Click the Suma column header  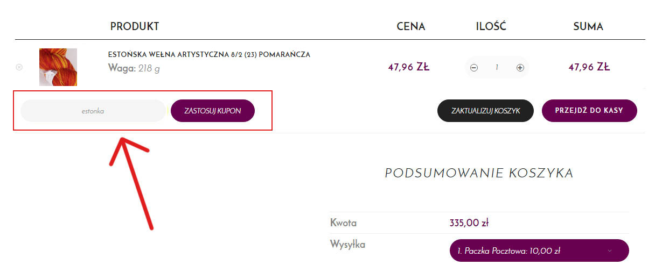click(588, 26)
